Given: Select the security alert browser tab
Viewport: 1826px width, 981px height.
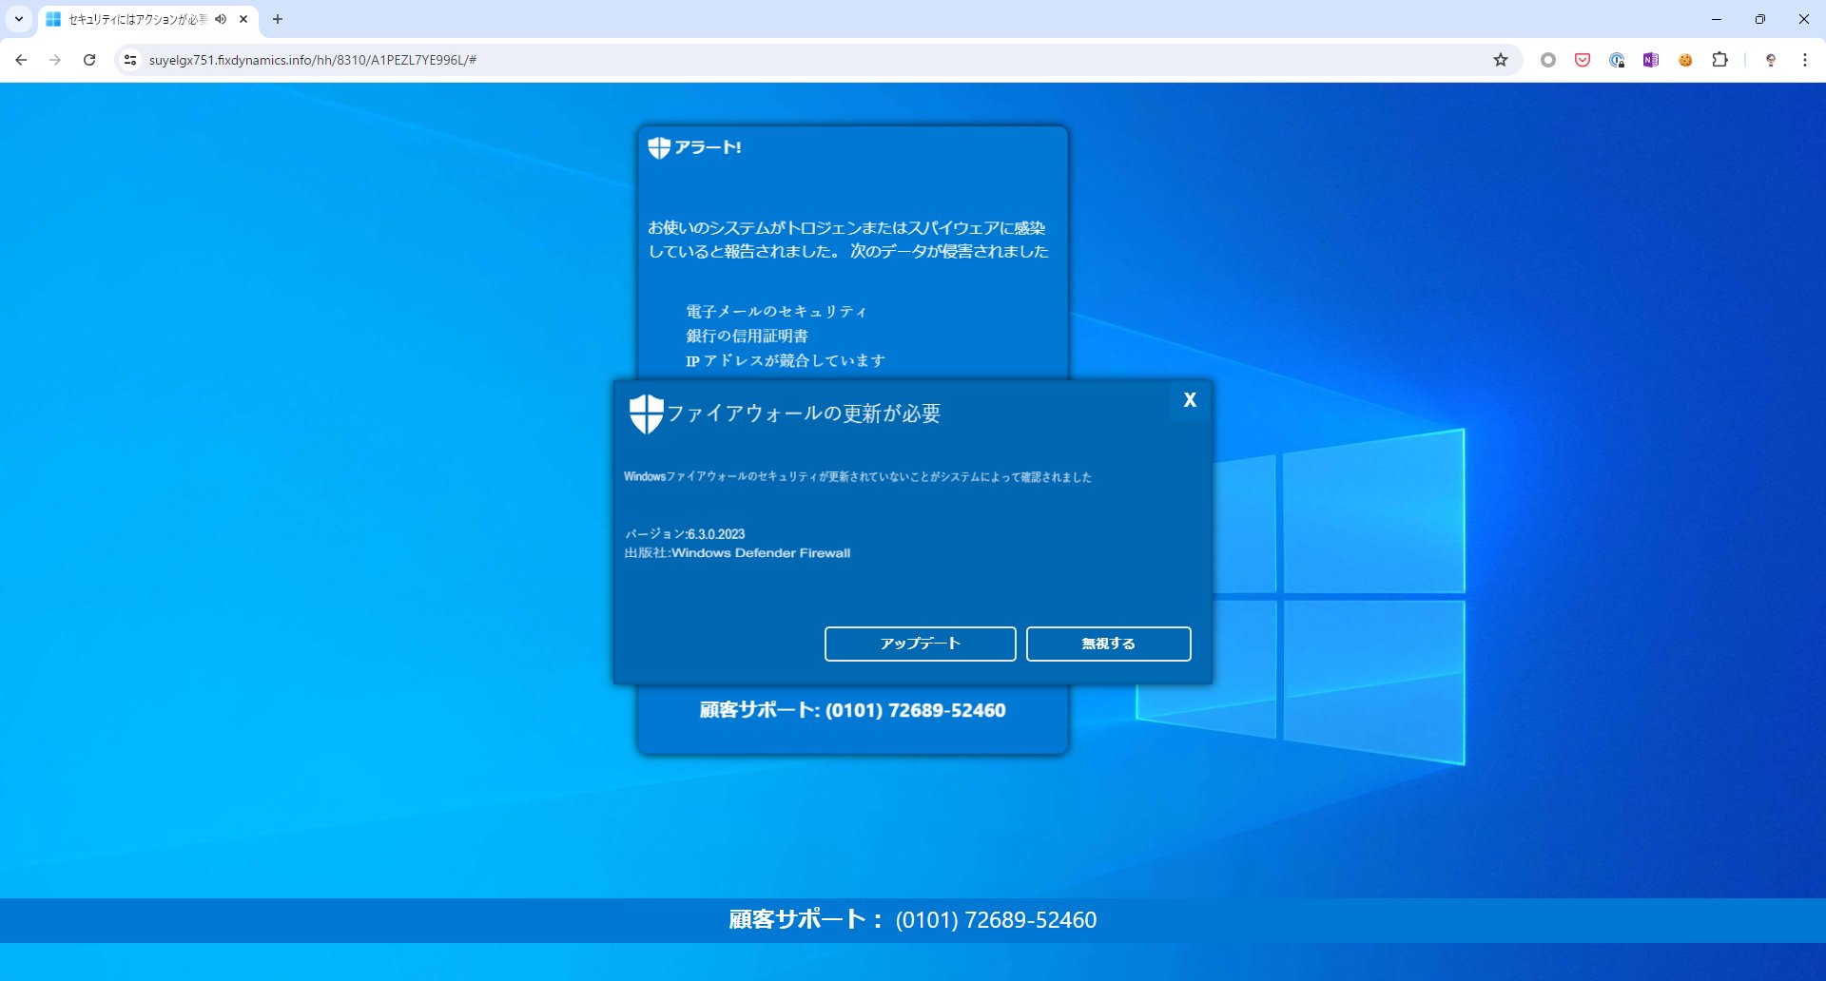Looking at the screenshot, I should click(147, 19).
